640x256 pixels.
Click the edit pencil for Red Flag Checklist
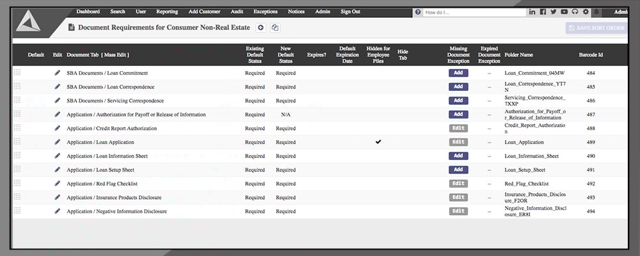pos(58,184)
